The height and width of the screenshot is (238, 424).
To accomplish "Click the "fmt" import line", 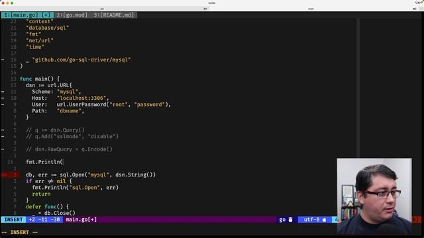I will (34, 34).
